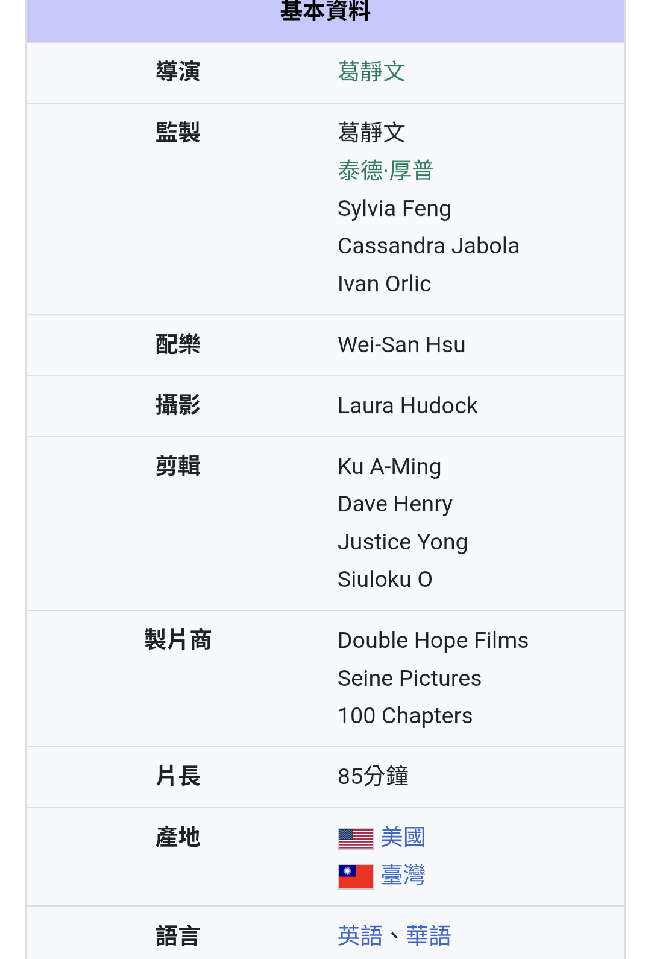Click the United States flag icon
651x959 pixels.
[x=356, y=838]
